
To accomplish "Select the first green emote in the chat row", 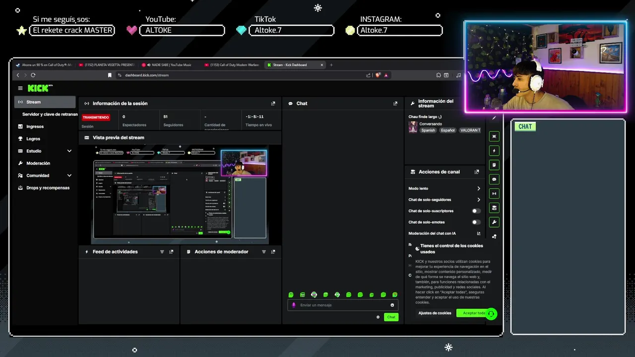I will click(291, 295).
